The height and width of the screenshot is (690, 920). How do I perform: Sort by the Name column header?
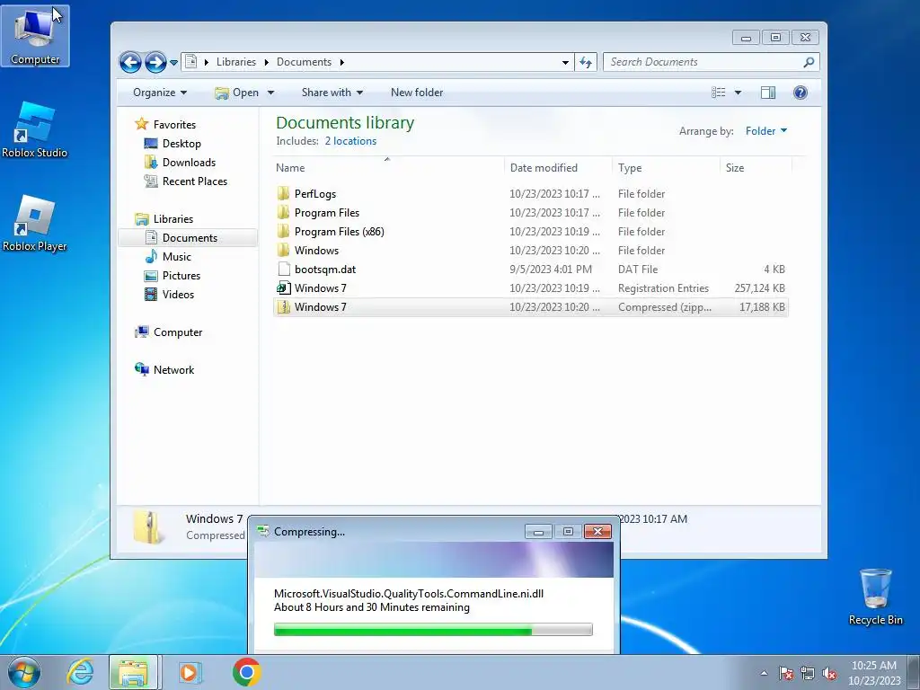pos(387,168)
